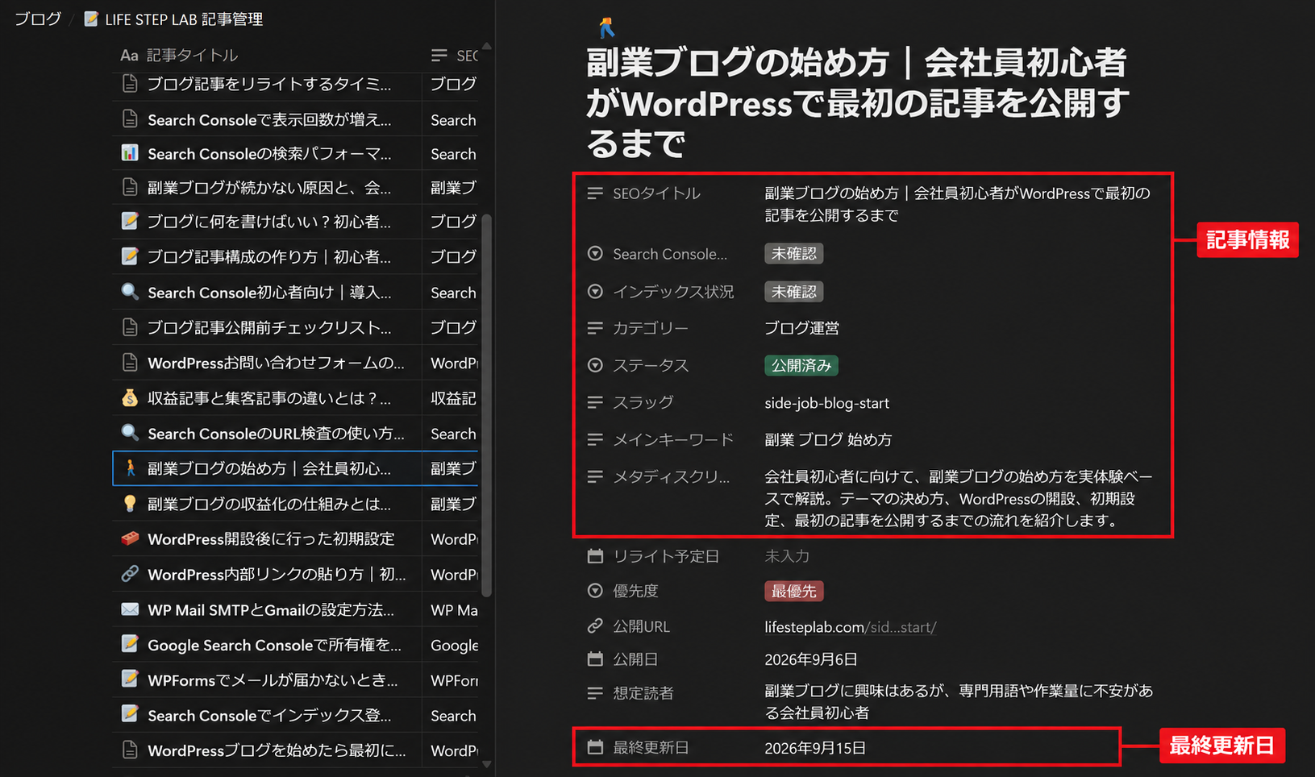
Task: Click the カテゴリー value ブログ運営
Action: 801,328
